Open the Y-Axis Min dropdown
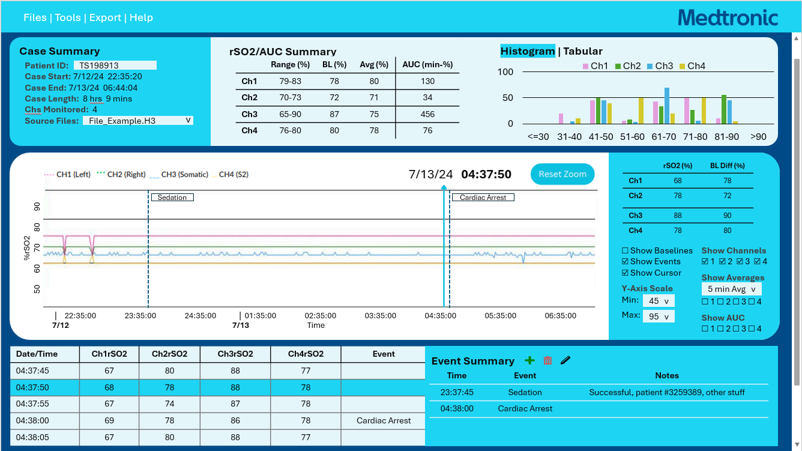The height and width of the screenshot is (451, 802). (x=659, y=301)
